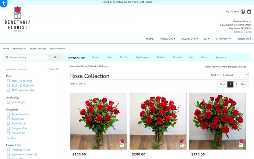Click the 'Items 1-48 of 52' text
The image size is (254, 159).
tap(78, 84)
